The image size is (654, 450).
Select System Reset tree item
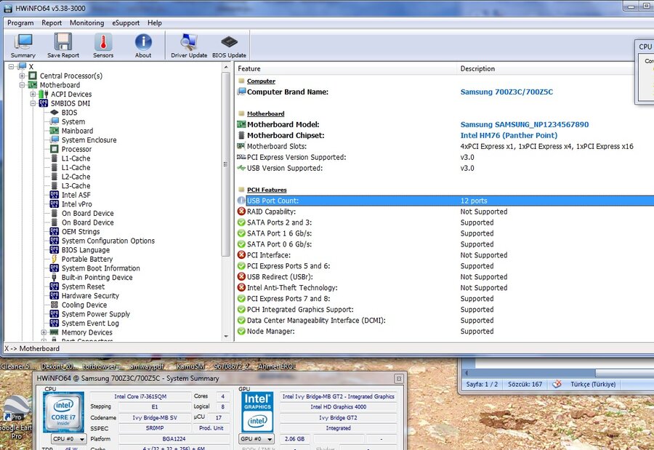click(83, 287)
